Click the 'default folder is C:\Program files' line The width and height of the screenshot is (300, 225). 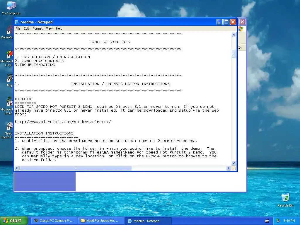click(119, 152)
